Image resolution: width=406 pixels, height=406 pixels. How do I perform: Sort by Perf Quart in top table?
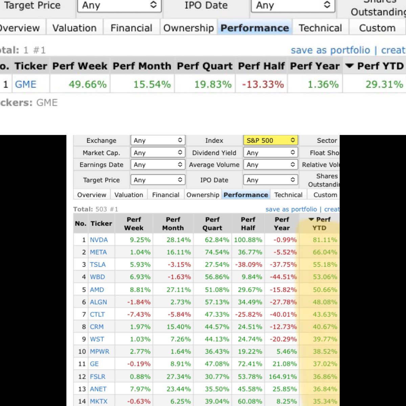coord(205,66)
